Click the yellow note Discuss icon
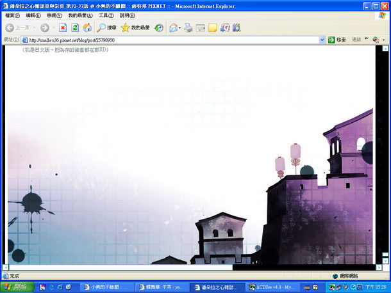Image resolution: width=391 pixels, height=293 pixels. (x=212, y=28)
